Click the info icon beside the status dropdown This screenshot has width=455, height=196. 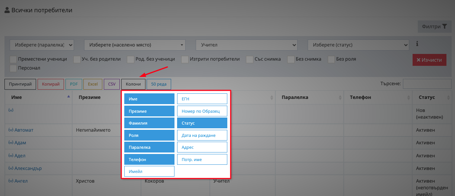417,44
